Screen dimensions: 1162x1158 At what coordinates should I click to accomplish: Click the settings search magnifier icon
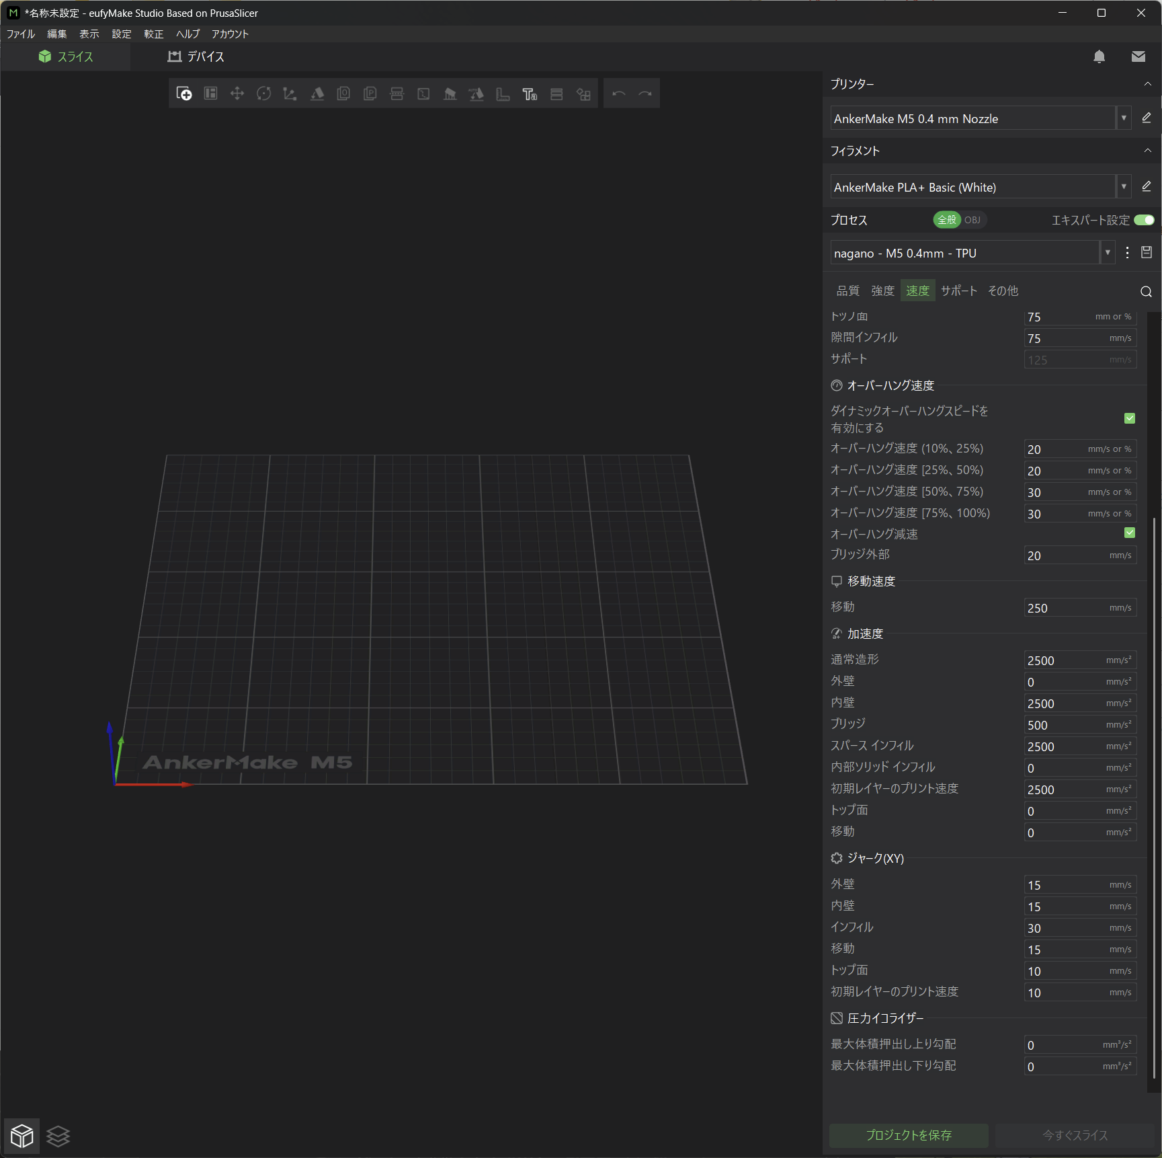1146,291
